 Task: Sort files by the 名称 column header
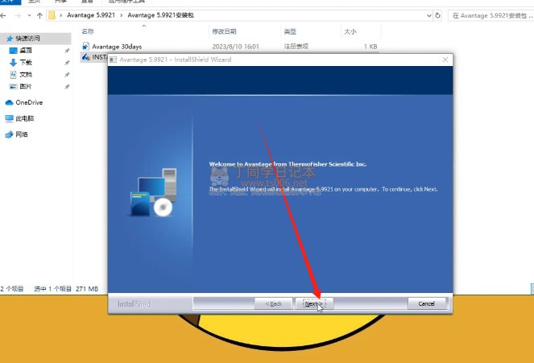pos(89,31)
